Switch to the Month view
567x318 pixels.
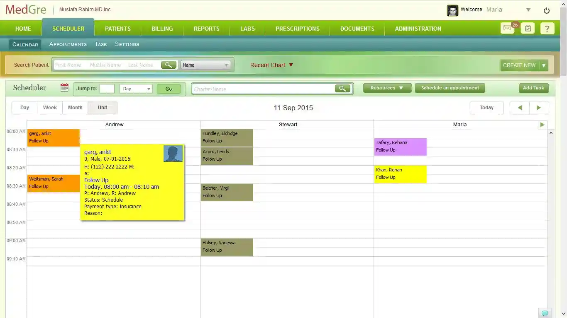coord(75,107)
